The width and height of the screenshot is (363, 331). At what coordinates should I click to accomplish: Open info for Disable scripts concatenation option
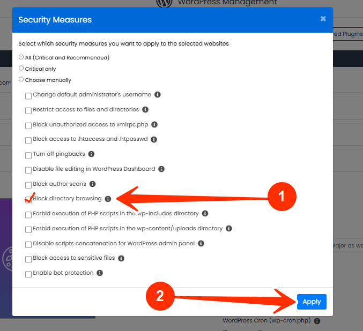point(201,244)
